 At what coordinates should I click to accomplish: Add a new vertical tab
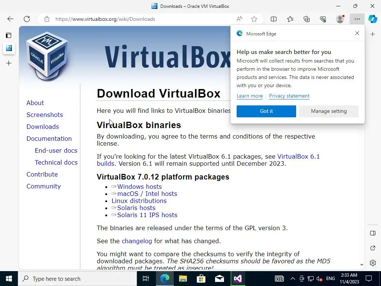click(9, 63)
